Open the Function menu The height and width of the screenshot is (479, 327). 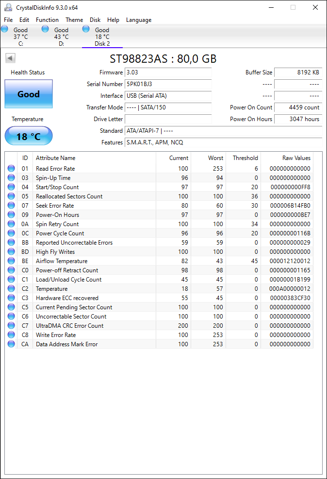[47, 20]
